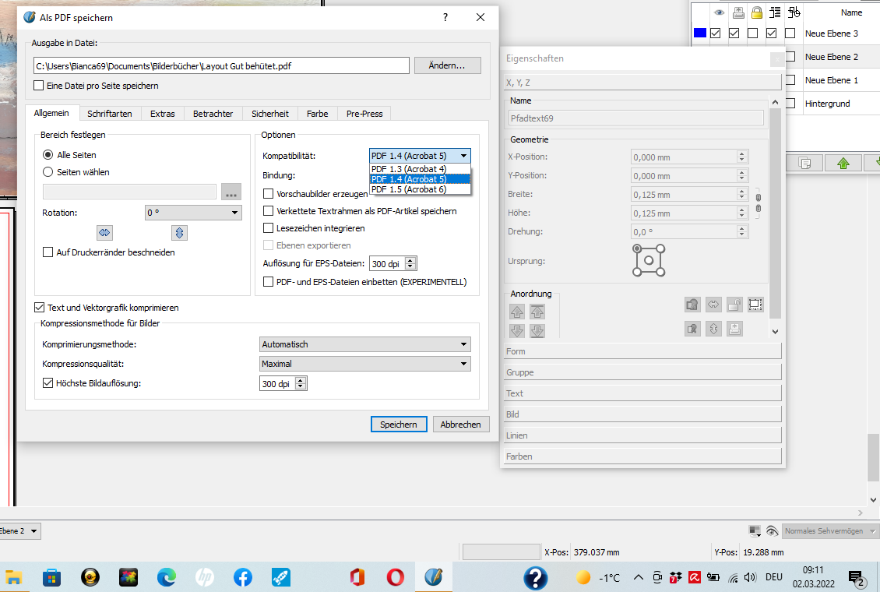Toggle 'Lesezeichen integrieren' checkbox

pyautogui.click(x=269, y=228)
